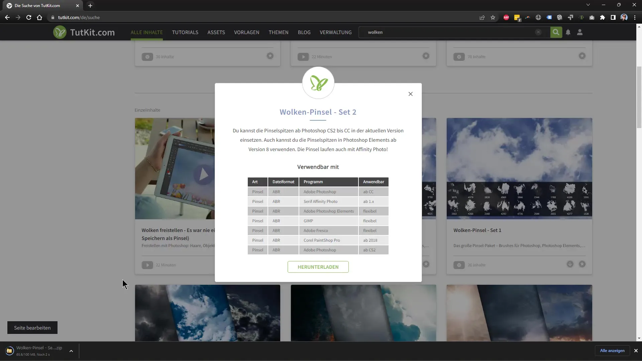This screenshot has width=642, height=361.
Task: Click the 'Wolken freistellen' card title
Action: 178,234
